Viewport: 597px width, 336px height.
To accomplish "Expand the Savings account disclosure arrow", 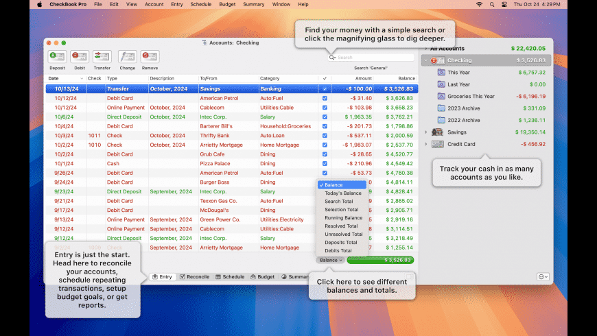I will click(x=426, y=132).
